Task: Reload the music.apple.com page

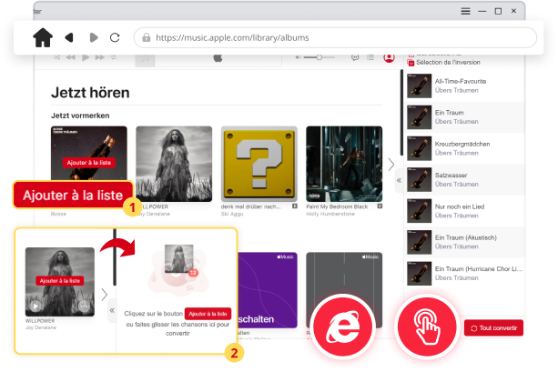Action: tap(115, 37)
